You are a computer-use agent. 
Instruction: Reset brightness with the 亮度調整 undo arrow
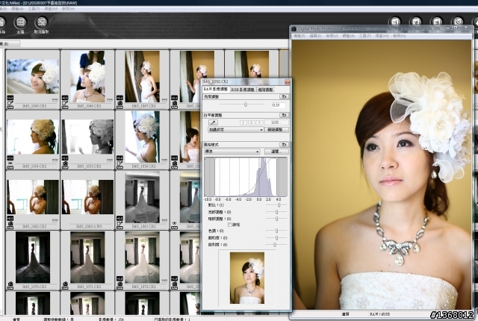[284, 96]
